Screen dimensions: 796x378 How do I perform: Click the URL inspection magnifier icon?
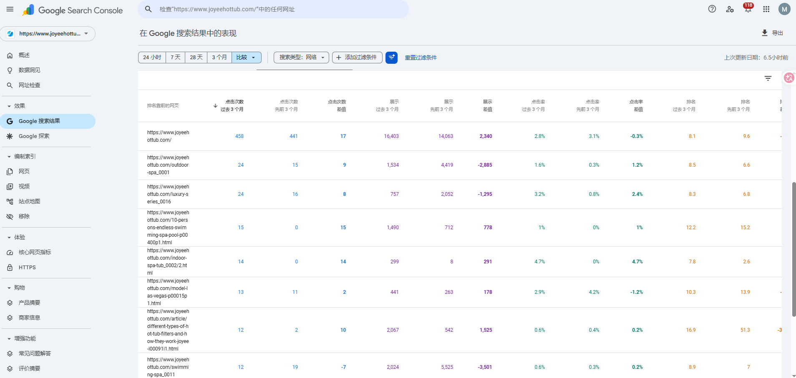pyautogui.click(x=10, y=85)
